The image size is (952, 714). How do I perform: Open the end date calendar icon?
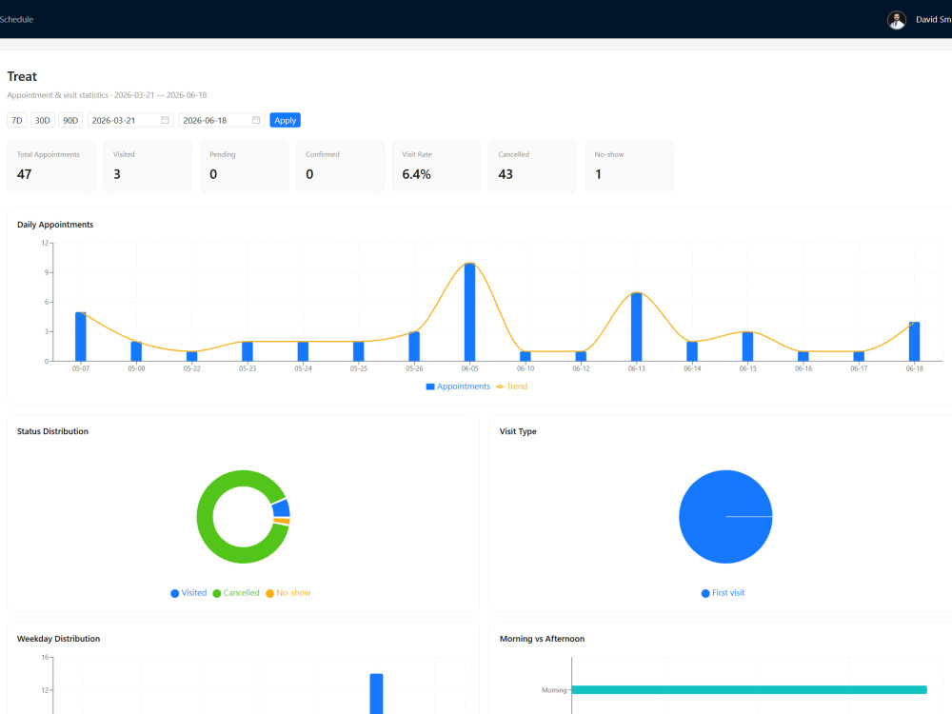point(255,120)
